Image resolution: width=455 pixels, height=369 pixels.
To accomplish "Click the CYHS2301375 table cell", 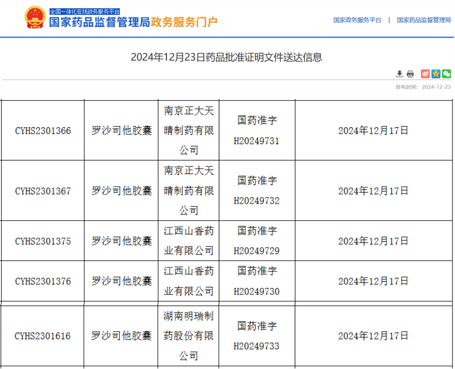I will [43, 241].
